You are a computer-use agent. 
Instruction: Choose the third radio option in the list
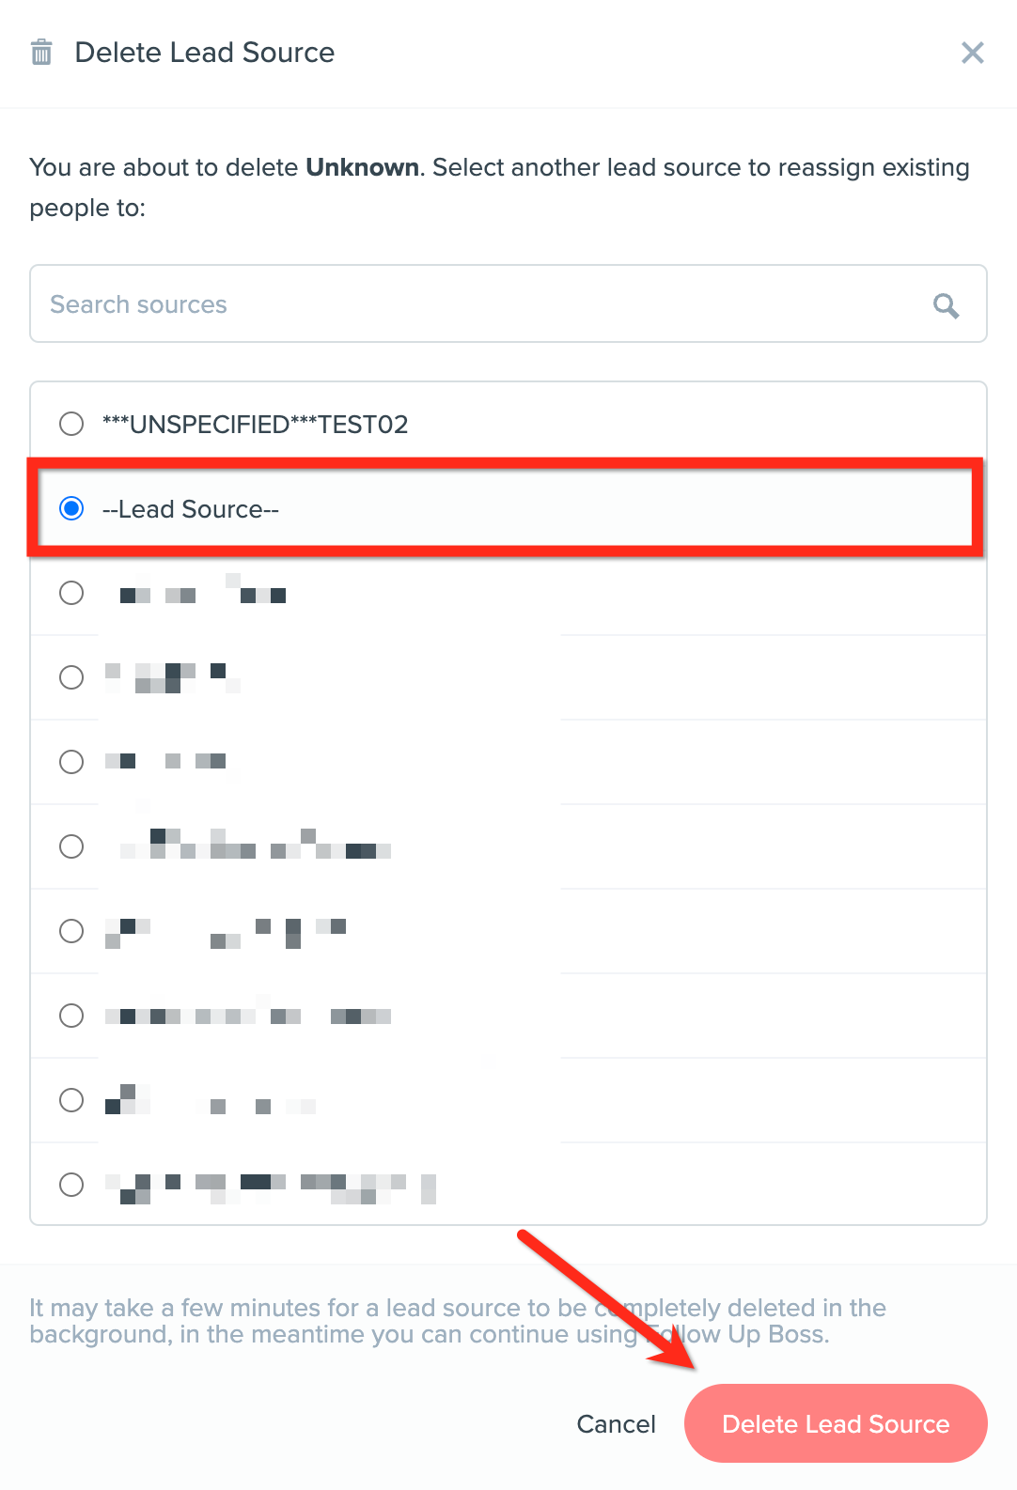pyautogui.click(x=71, y=593)
